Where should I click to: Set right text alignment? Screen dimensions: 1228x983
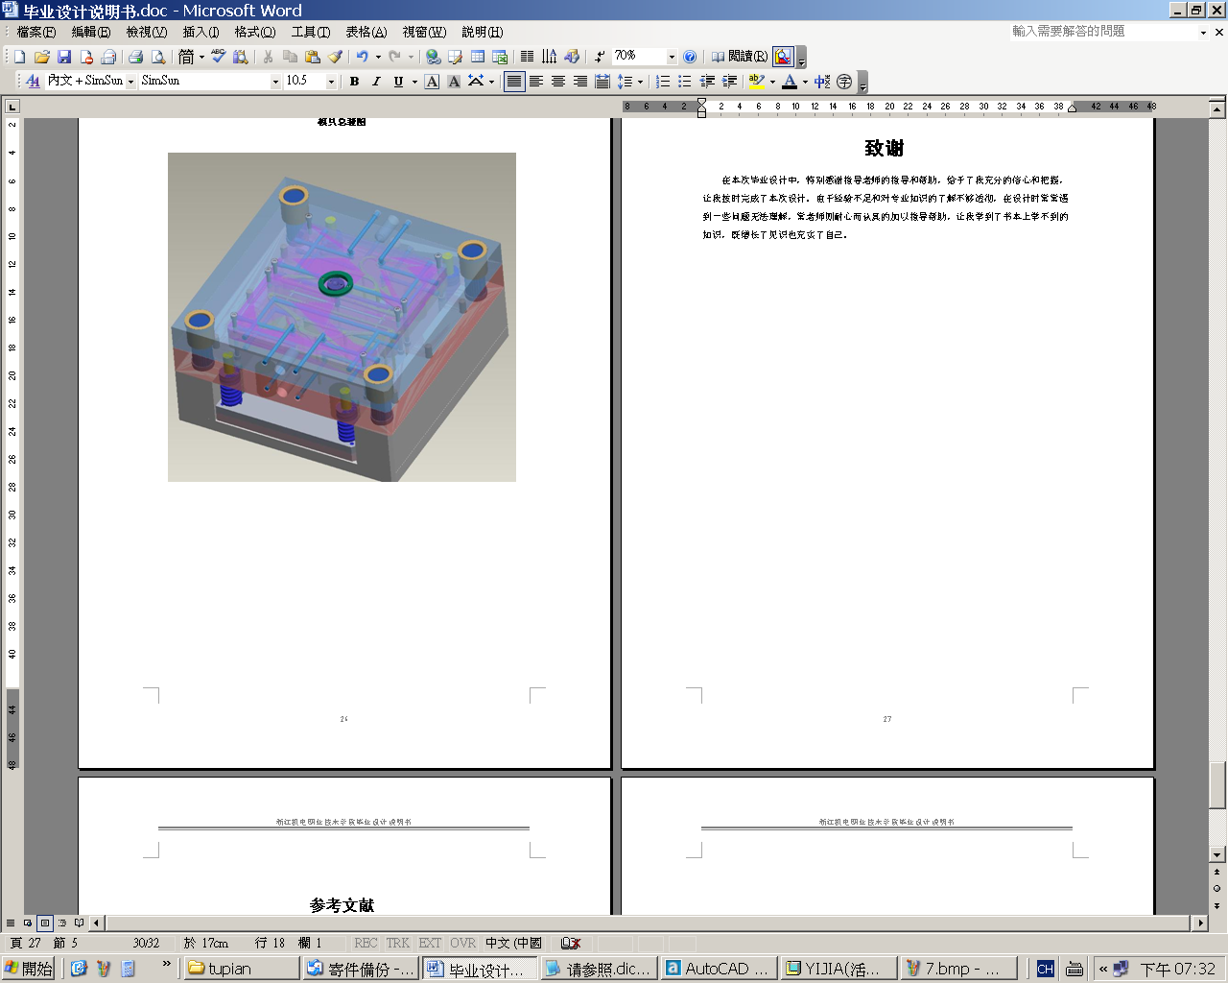pos(580,82)
